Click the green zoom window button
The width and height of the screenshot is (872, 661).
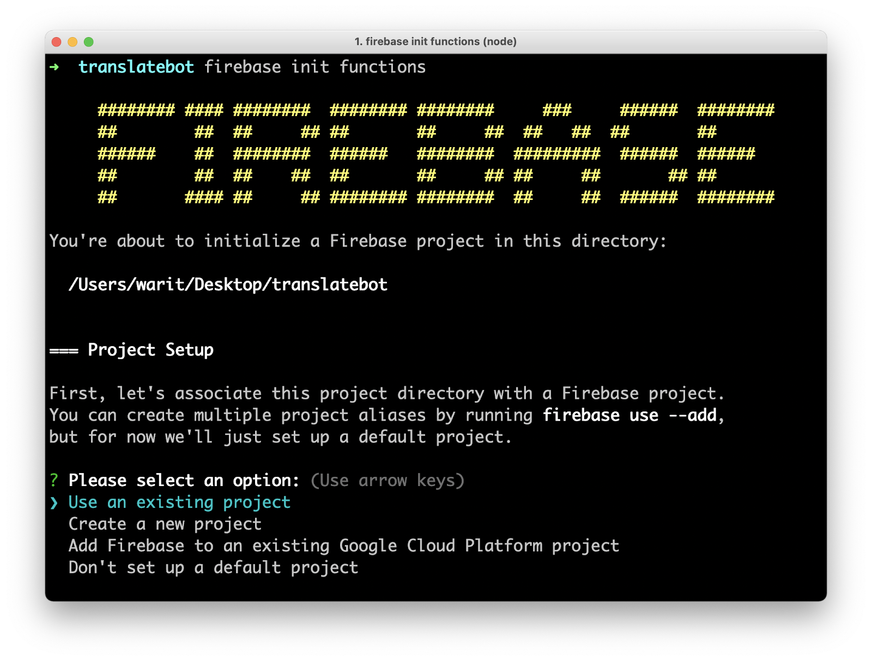click(x=89, y=42)
